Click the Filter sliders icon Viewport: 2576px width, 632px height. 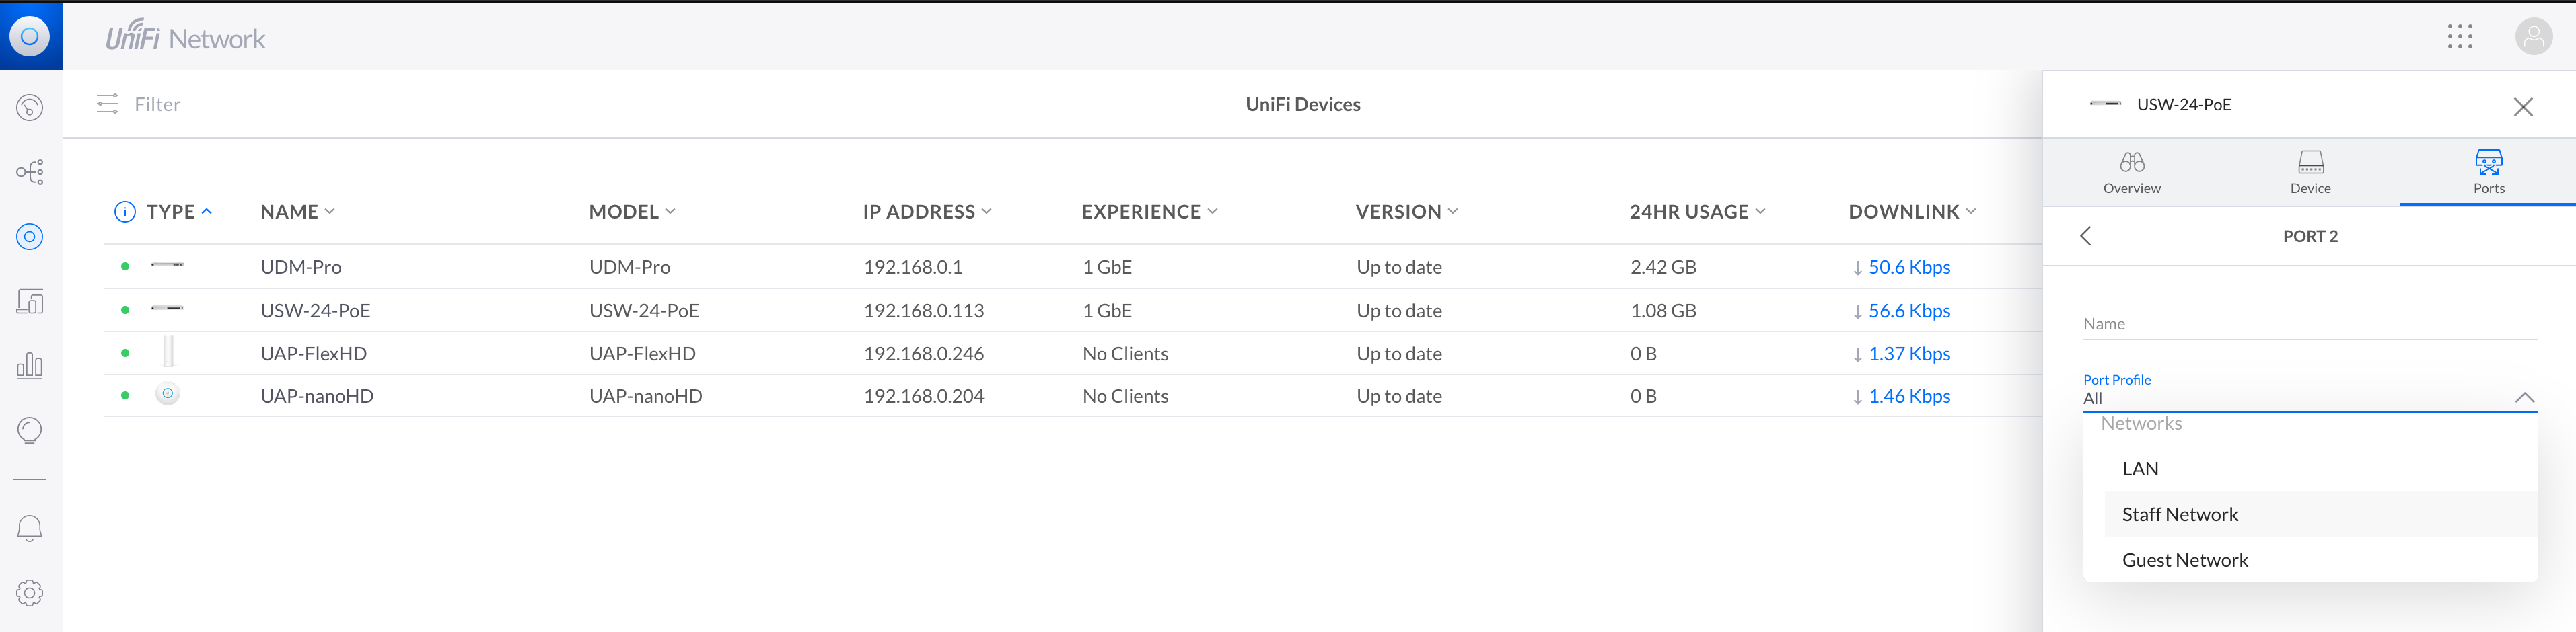108,104
